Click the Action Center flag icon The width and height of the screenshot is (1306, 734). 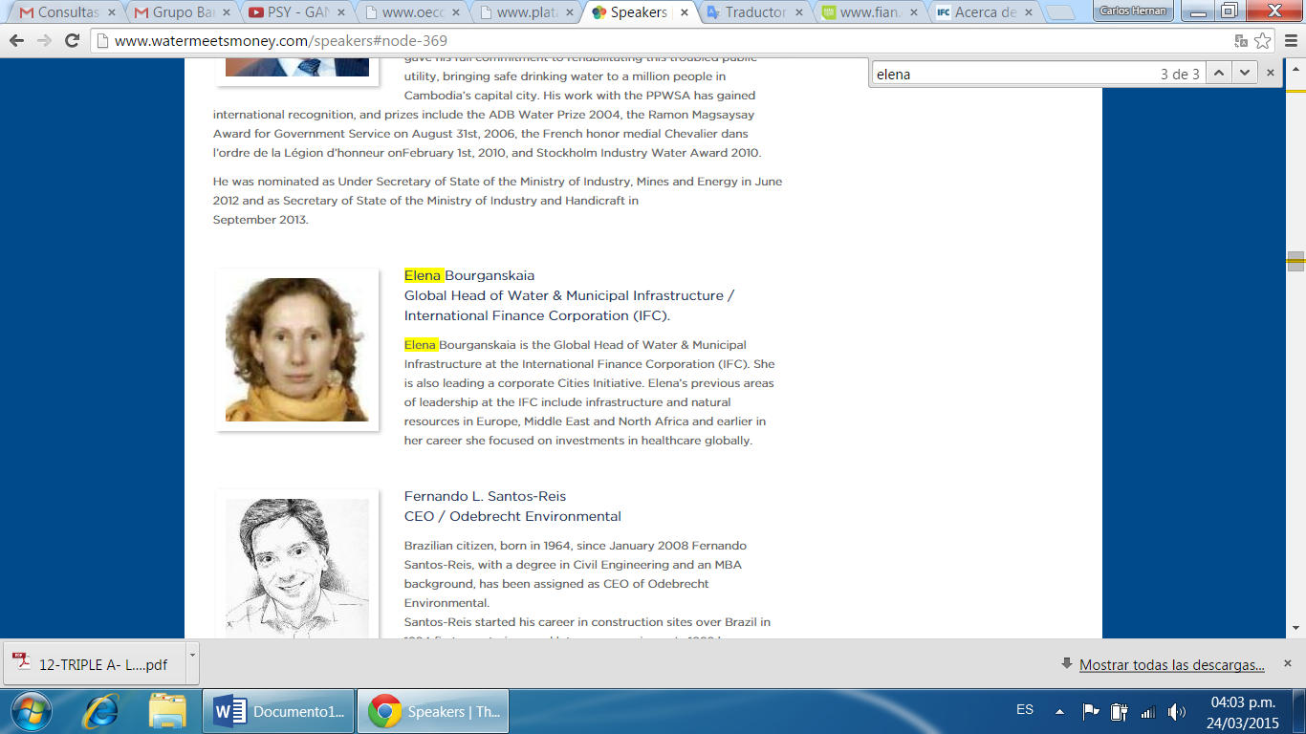[1090, 711]
